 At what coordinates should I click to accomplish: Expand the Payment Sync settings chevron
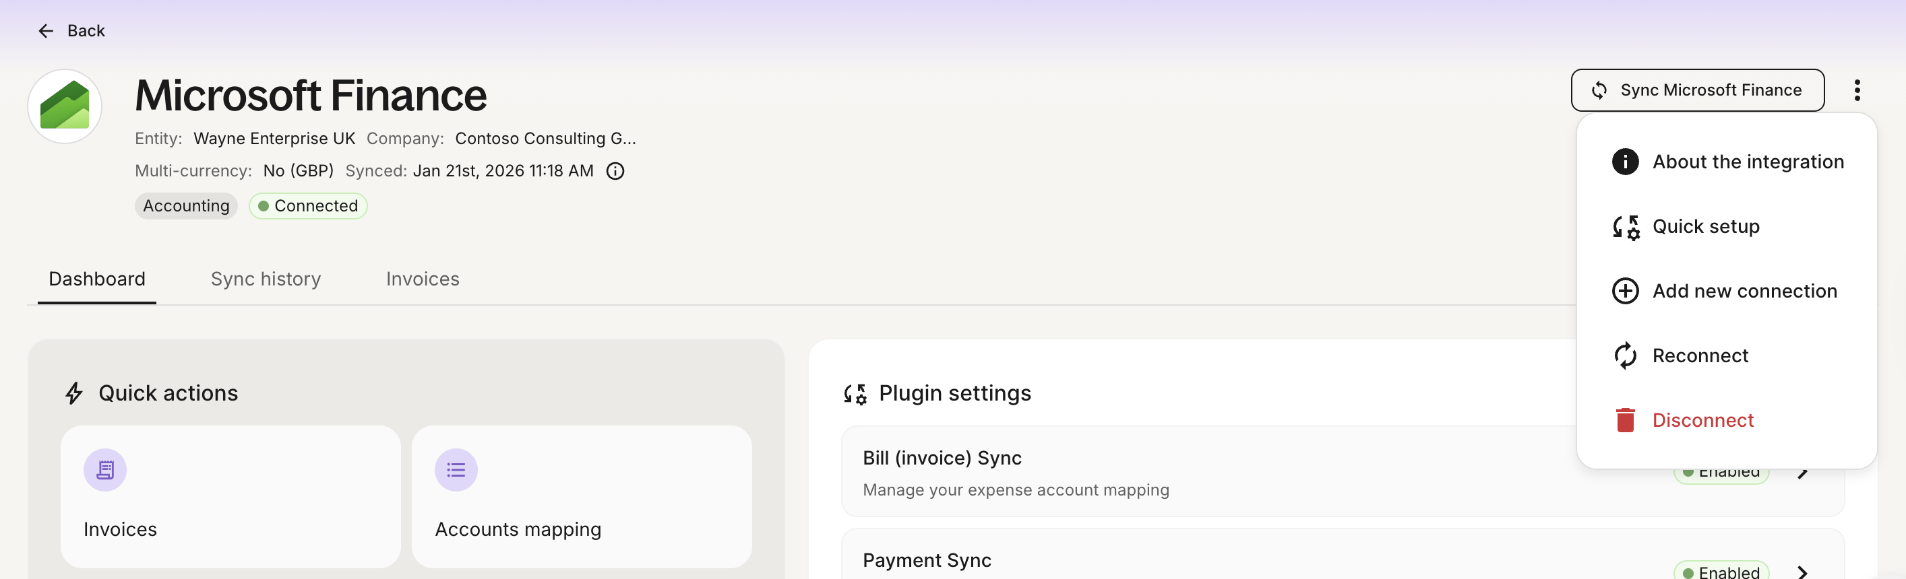1802,572
